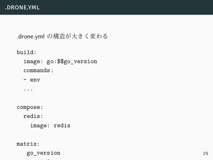The image size is (213, 160).
Task: Click the Japanese heading about .drone.yml structure
Action: click(x=62, y=36)
